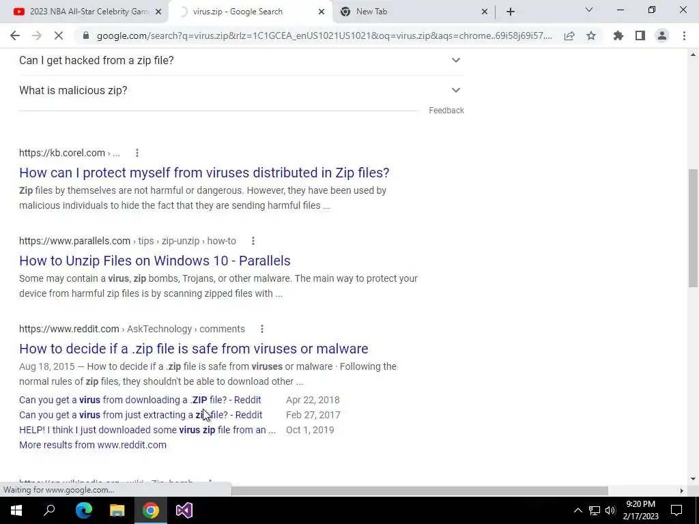This screenshot has height=524, width=699.
Task: Open 'Can you get a virus from downloading a .ZIP file?' link
Action: pos(140,400)
